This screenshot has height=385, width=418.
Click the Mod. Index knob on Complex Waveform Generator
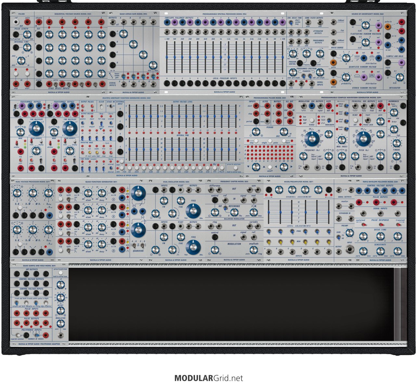pos(342,140)
